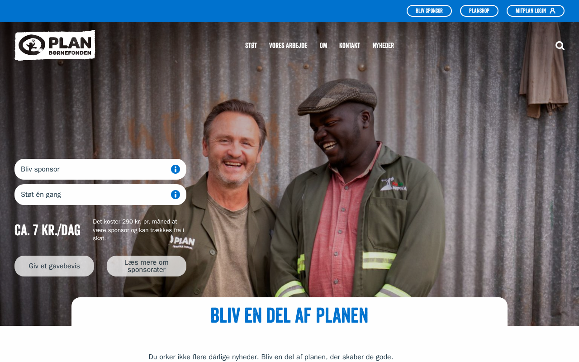Click the info icon beside Bliv sponsor

click(x=176, y=169)
